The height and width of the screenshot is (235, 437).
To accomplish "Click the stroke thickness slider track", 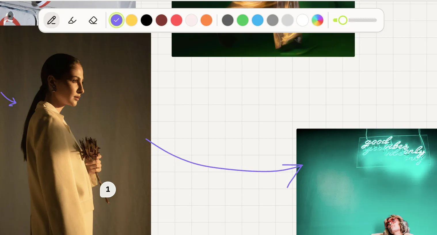I will pos(355,20).
